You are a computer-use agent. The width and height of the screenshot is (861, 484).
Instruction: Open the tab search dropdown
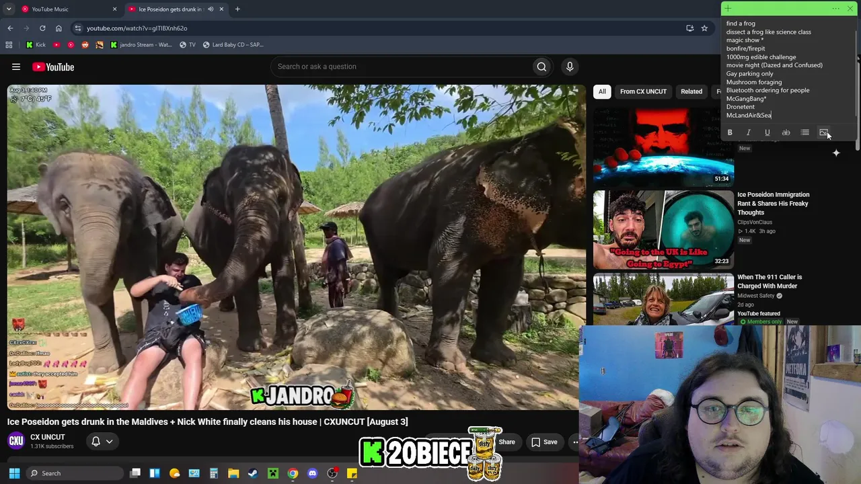9,9
